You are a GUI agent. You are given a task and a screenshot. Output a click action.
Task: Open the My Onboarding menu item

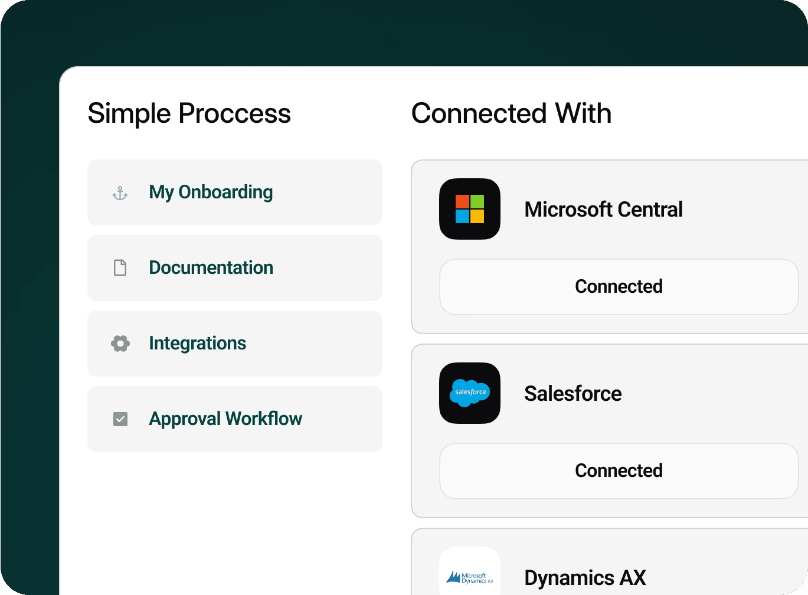click(235, 192)
